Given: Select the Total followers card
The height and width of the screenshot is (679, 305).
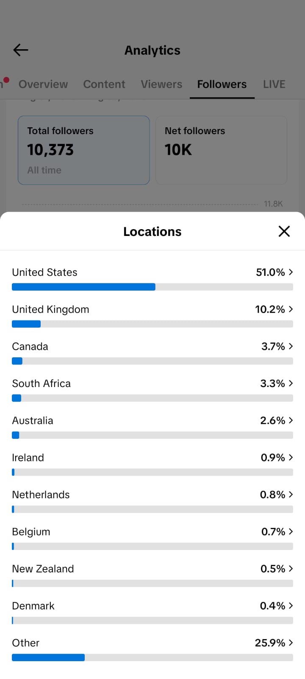Looking at the screenshot, I should coord(84,150).
